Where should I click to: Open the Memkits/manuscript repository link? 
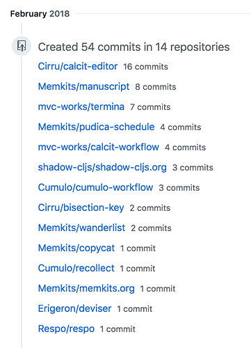83,86
